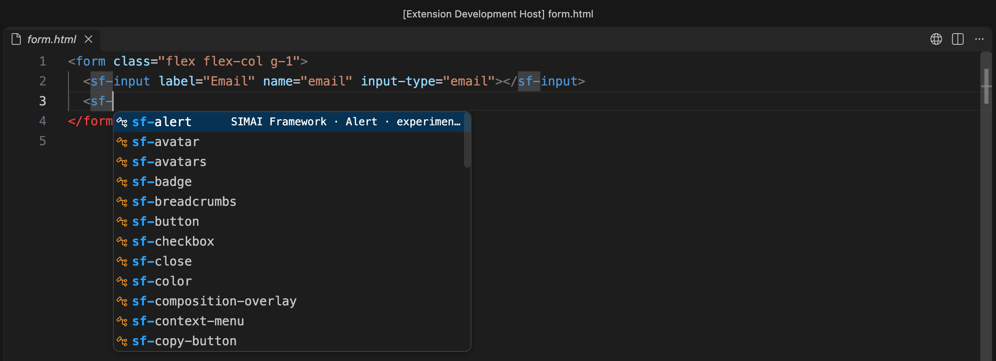This screenshot has width=996, height=361.
Task: Insert sf-composition-overlay suggestion
Action: click(292, 301)
